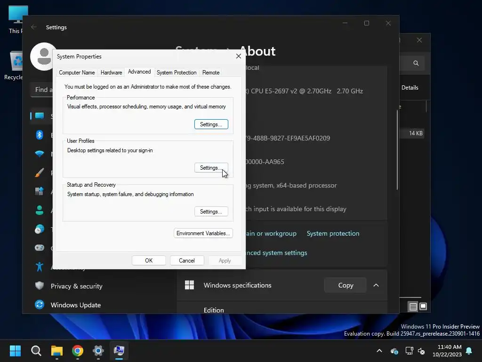The image size is (482, 362).
Task: Click System Properties taskbar icon
Action: (119, 351)
